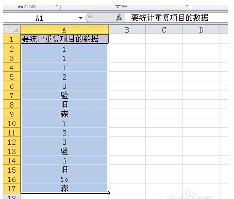Click the fx insert function icon
234x199 pixels.
point(119,18)
